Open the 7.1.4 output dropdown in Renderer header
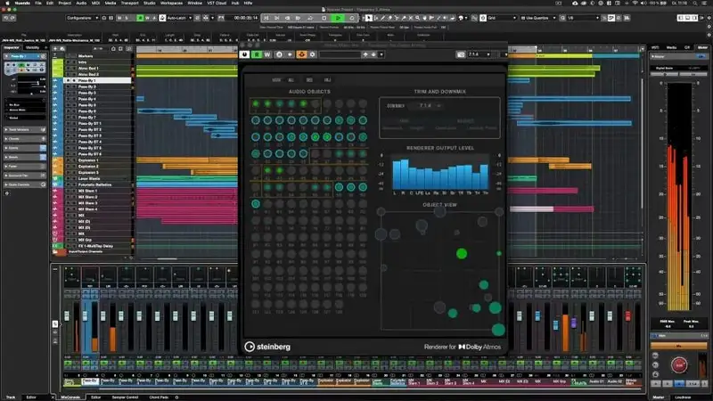The height and width of the screenshot is (401, 713). point(479,54)
